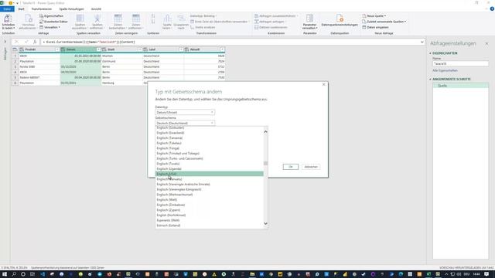Click Daten eingeben

375,27
